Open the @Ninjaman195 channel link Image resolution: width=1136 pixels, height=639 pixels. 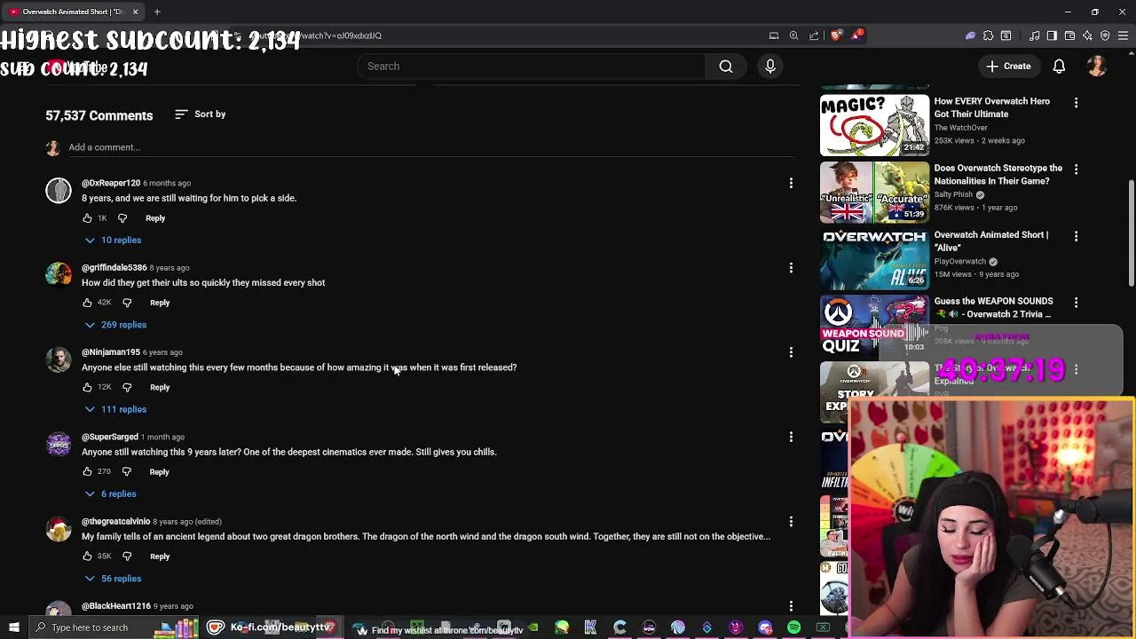pos(111,352)
